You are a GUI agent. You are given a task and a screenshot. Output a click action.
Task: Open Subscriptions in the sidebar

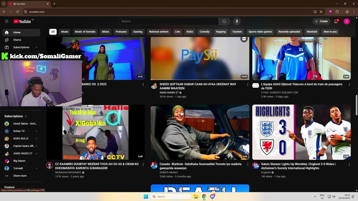(21, 47)
